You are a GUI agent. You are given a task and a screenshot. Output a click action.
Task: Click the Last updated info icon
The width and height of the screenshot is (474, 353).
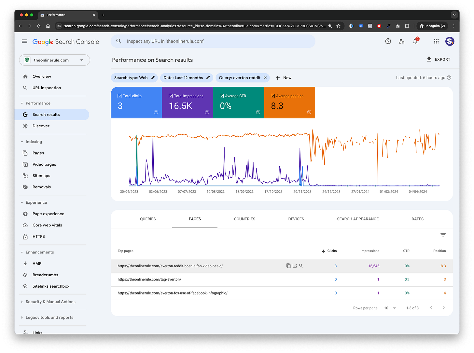[x=449, y=78]
